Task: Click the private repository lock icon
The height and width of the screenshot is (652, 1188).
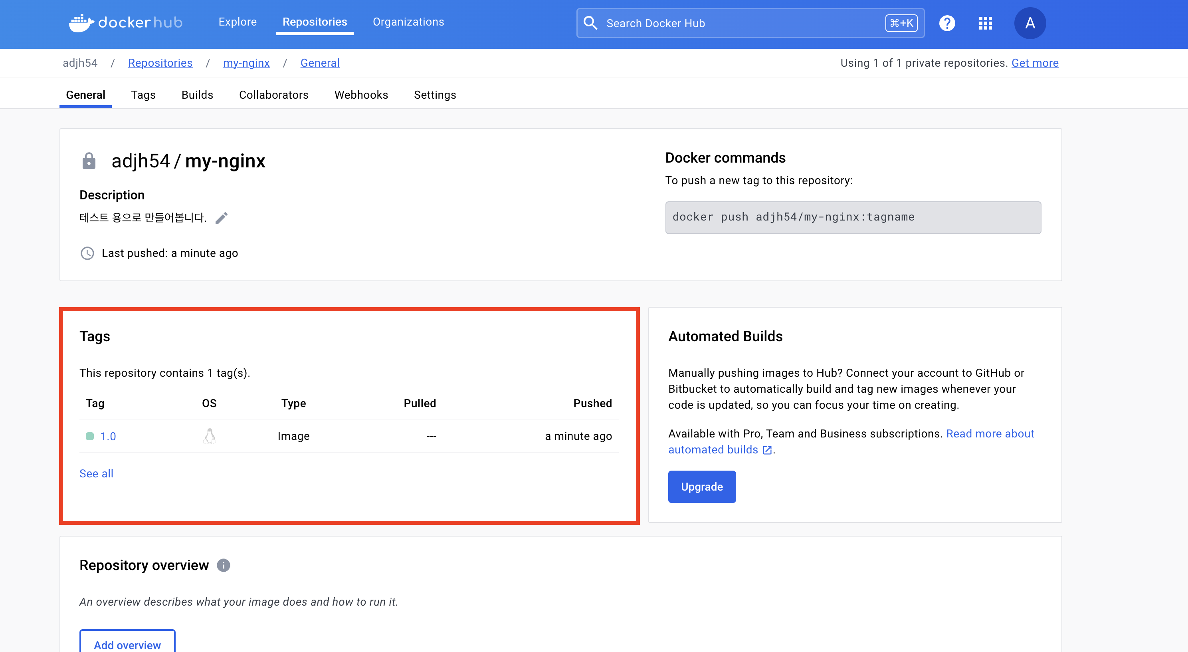Action: point(89,161)
